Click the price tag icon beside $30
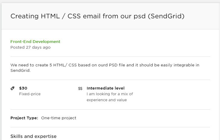 pos(12,88)
